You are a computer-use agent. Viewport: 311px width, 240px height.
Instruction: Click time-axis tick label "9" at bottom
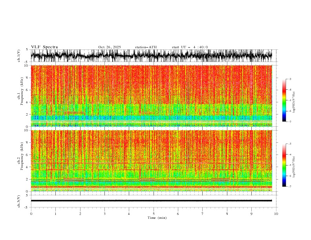point(251,214)
